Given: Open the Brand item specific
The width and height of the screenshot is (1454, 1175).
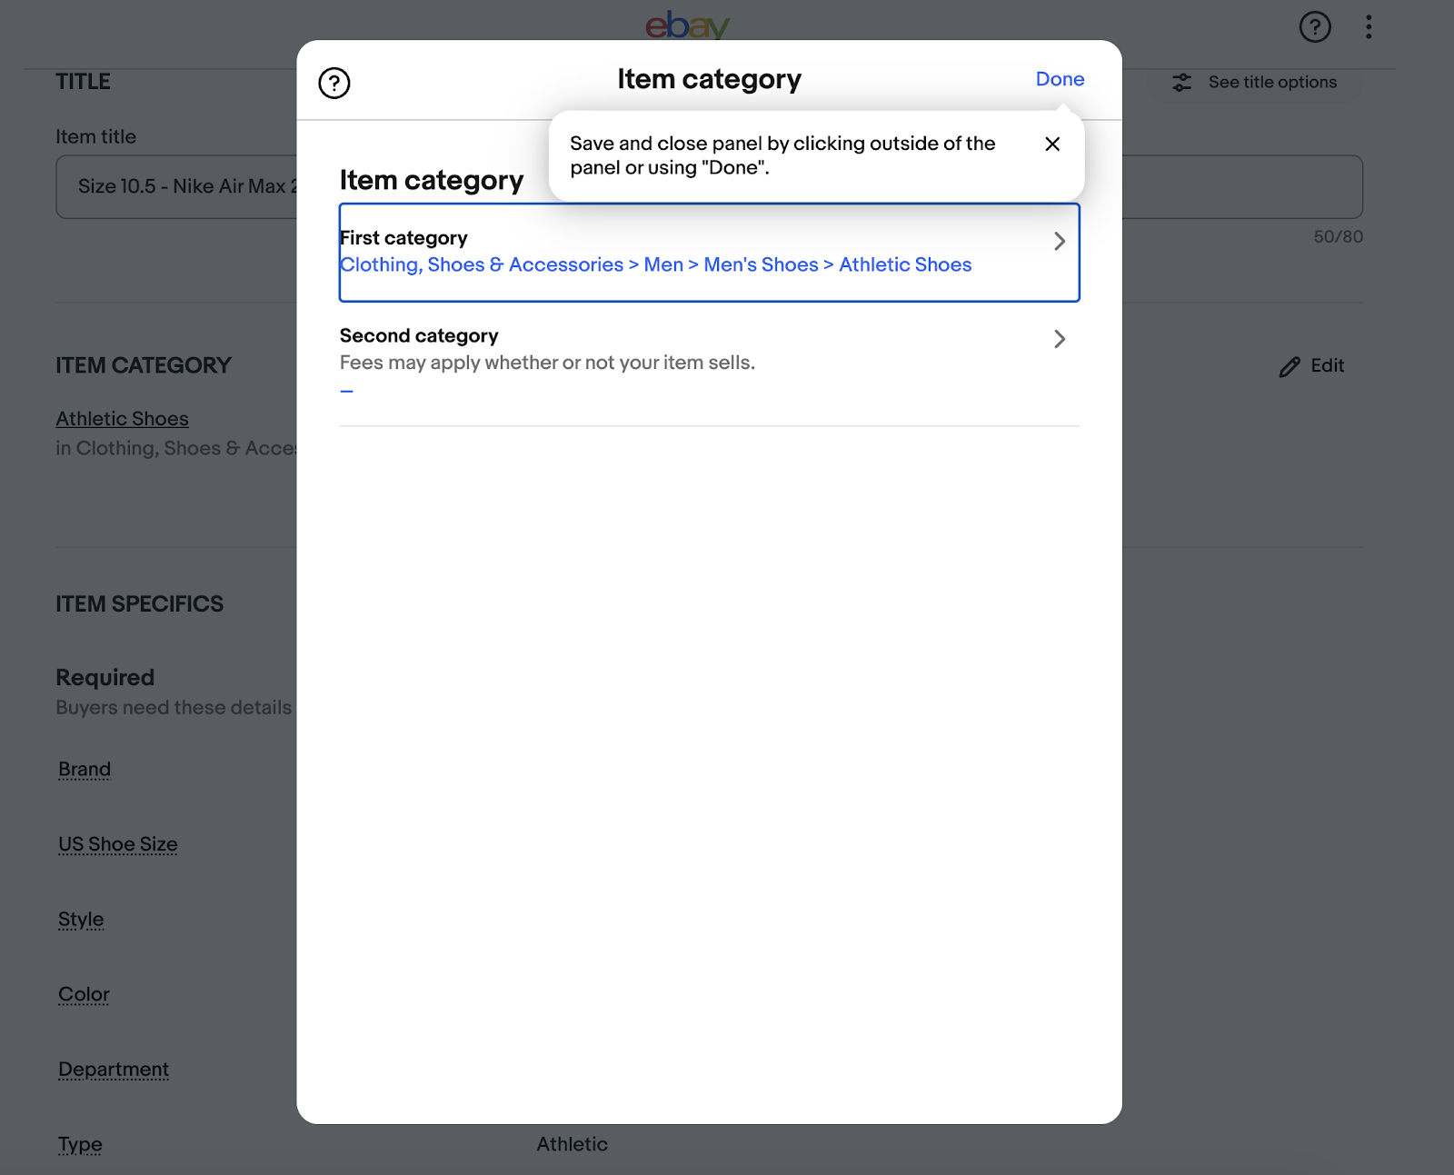Looking at the screenshot, I should pyautogui.click(x=84, y=769).
